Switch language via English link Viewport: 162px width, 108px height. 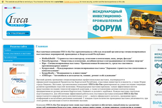(18, 8)
